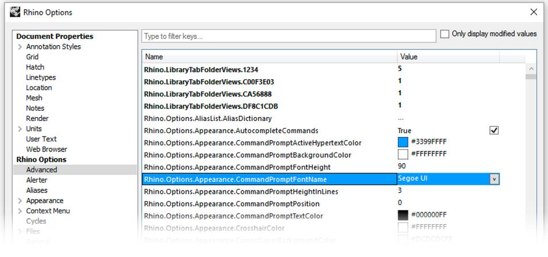
Task: Open the CommandPromptFontName Segoe UI dropdown
Action: tap(494, 179)
